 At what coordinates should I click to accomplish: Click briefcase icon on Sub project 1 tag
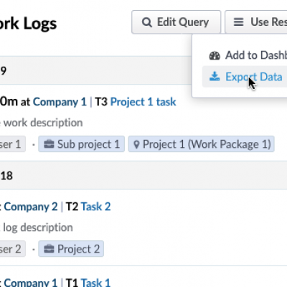(49, 144)
